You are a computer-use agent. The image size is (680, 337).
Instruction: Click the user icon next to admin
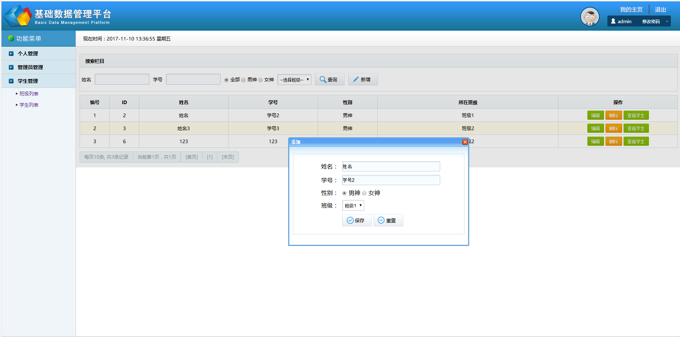click(x=613, y=21)
